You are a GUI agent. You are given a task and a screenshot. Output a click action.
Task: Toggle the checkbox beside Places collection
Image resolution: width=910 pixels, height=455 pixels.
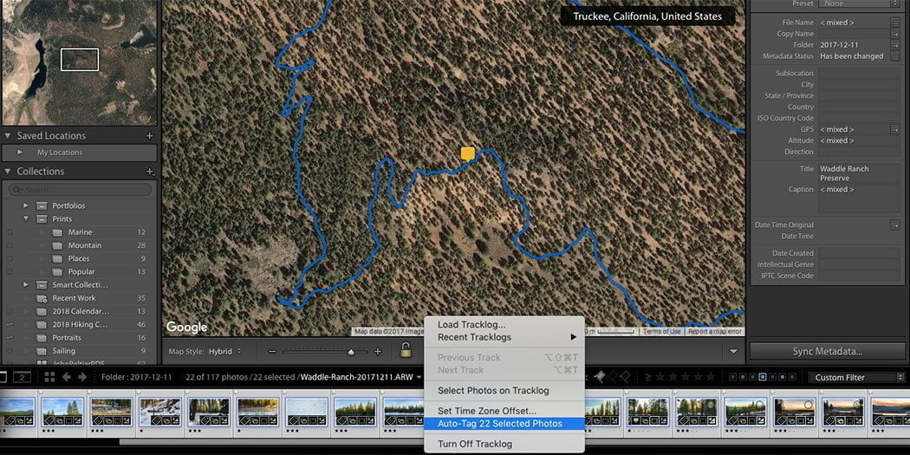tap(10, 259)
